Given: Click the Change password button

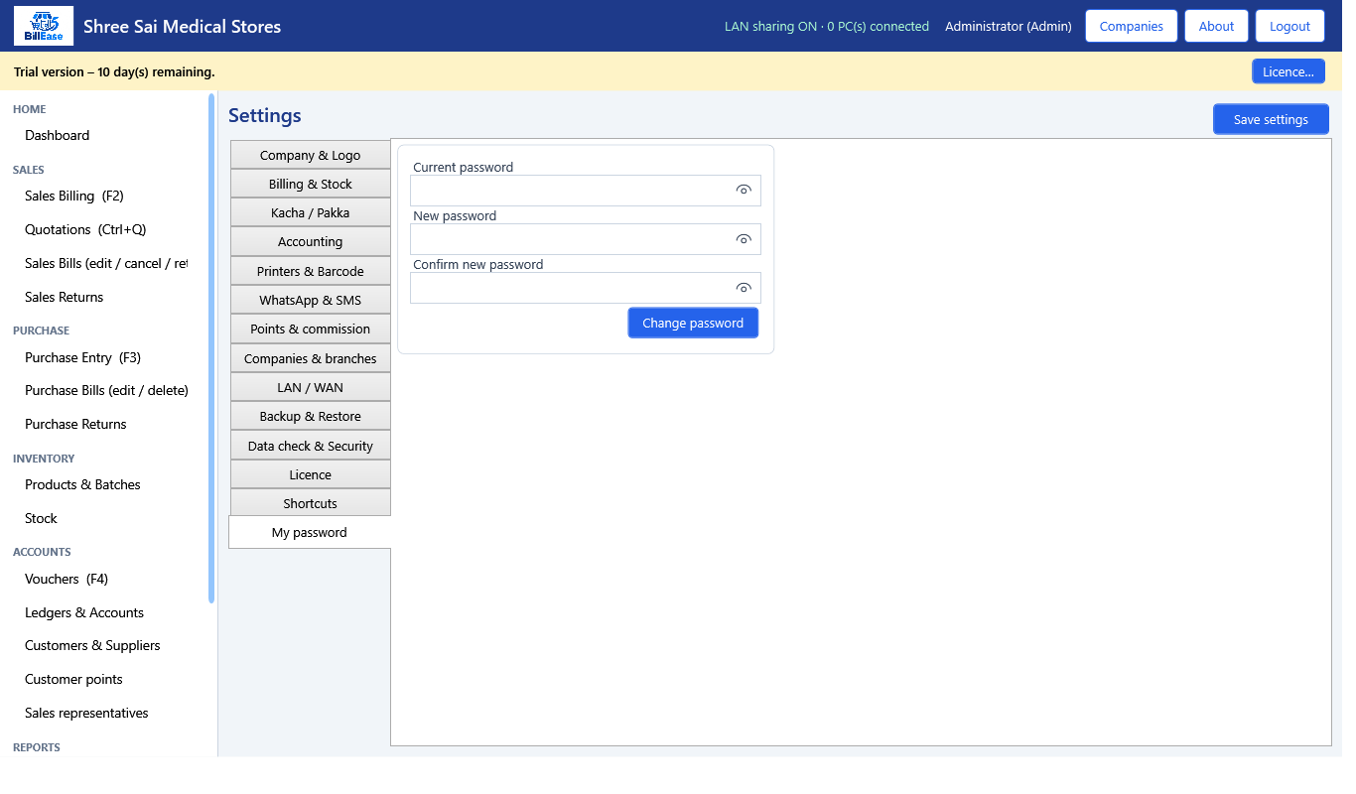Looking at the screenshot, I should (x=693, y=323).
